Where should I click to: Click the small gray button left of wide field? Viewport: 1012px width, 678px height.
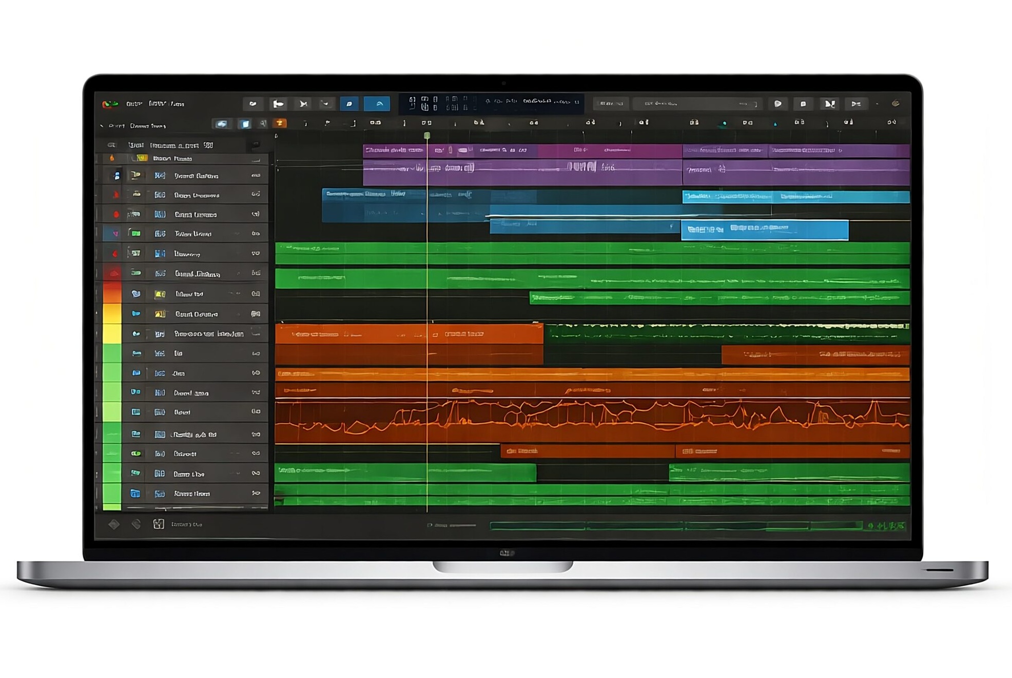coord(611,104)
